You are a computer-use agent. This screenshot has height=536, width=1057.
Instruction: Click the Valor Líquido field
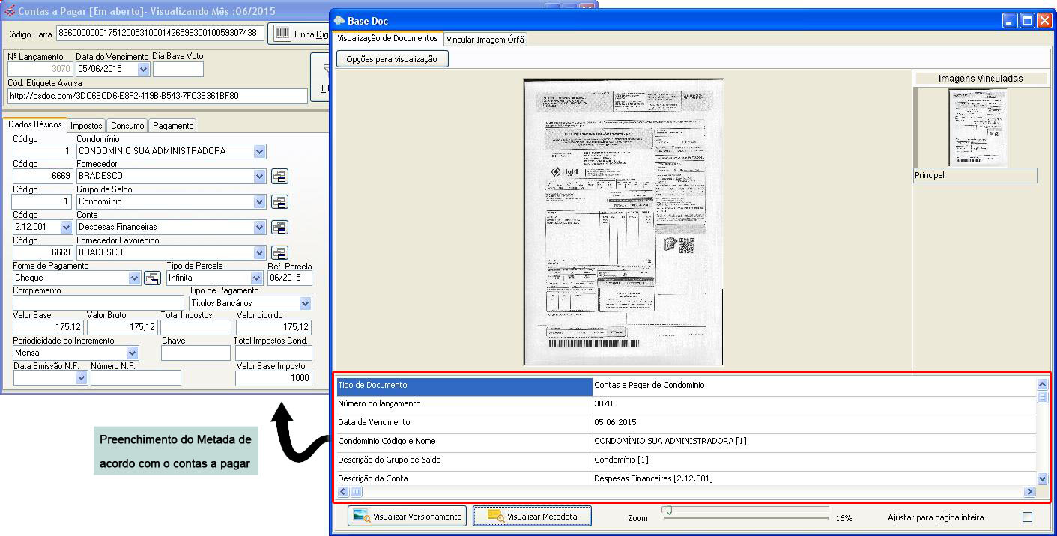[273, 327]
